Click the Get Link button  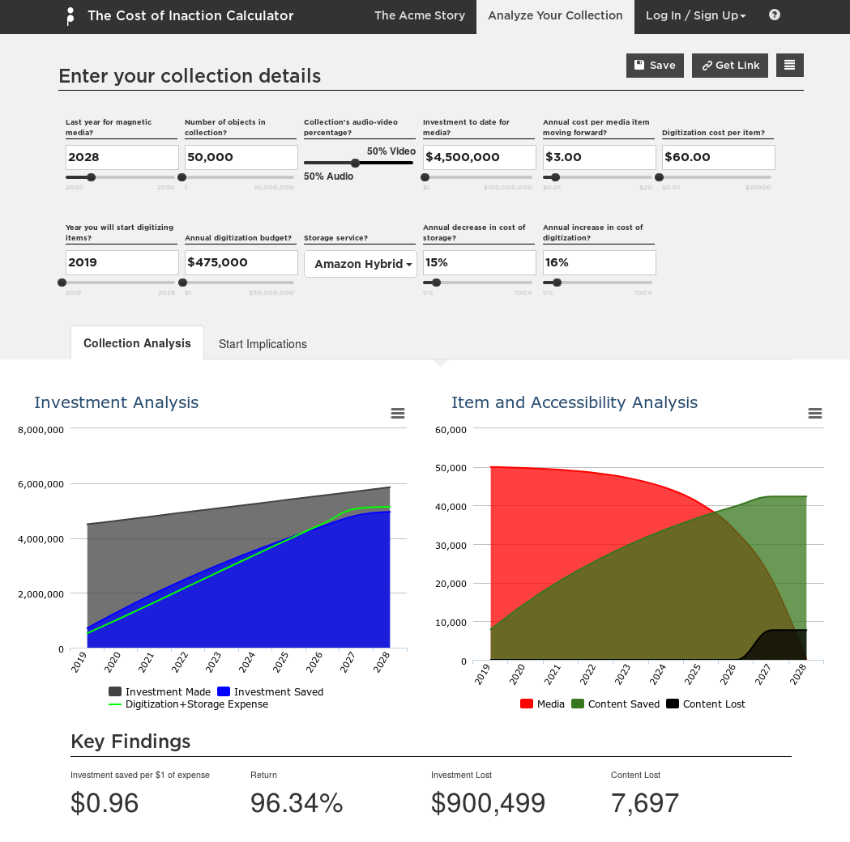pyautogui.click(x=730, y=66)
